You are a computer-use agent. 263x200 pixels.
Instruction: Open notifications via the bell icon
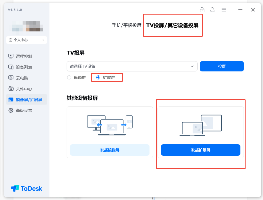[x=212, y=9]
